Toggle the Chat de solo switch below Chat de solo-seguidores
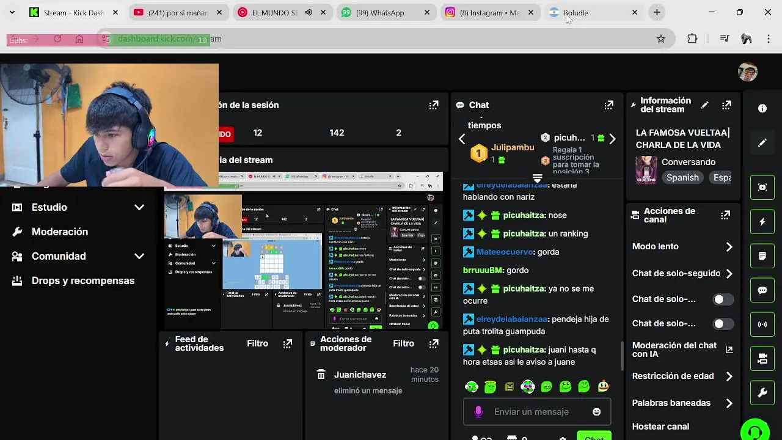This screenshot has height=440, width=782. point(723,299)
